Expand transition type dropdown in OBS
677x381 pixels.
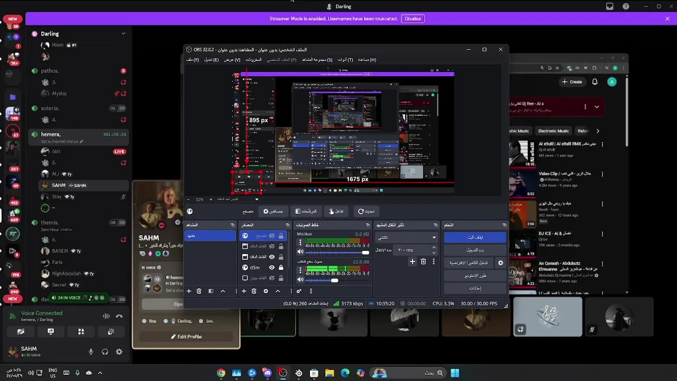[434, 238]
